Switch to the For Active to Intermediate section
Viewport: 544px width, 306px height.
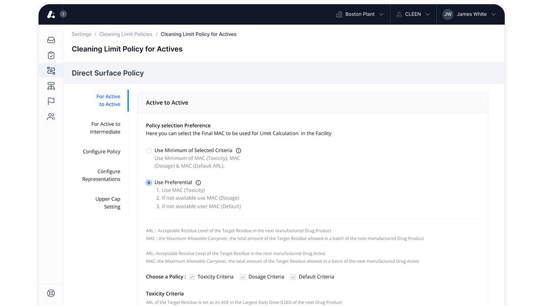(105, 128)
